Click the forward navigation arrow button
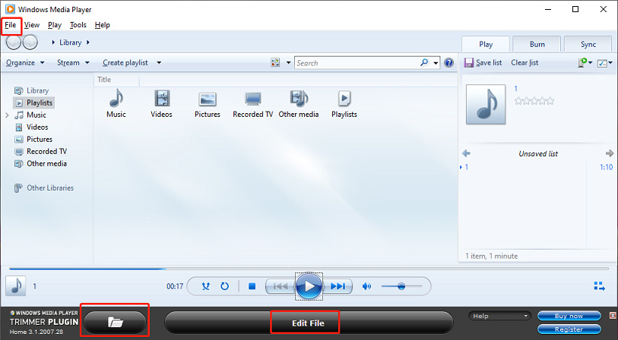 30,42
